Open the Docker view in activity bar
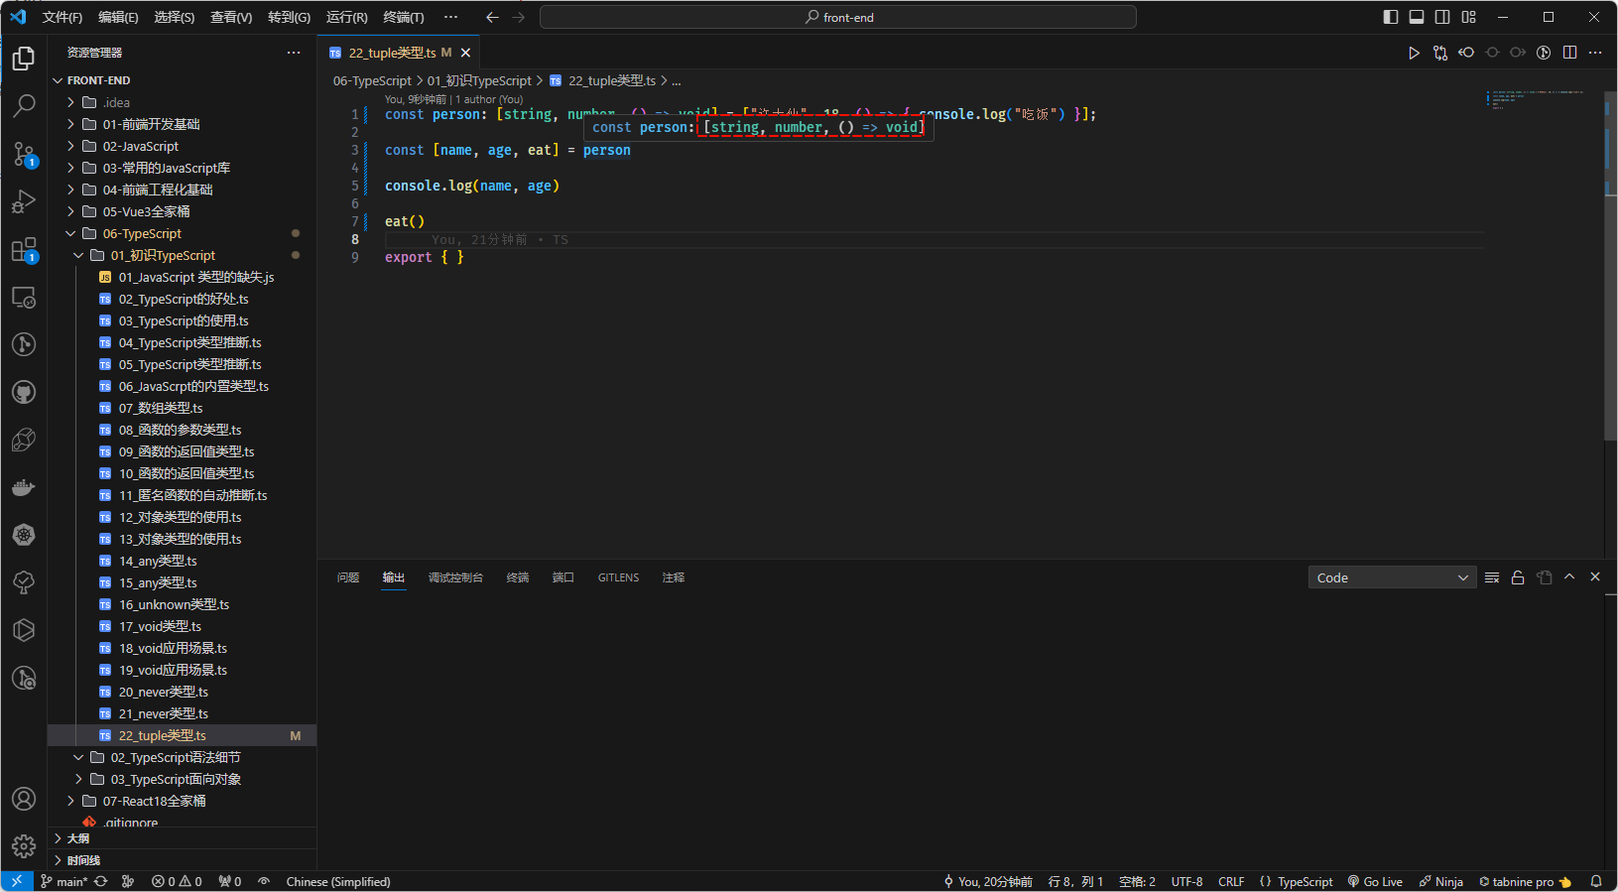 tap(24, 487)
